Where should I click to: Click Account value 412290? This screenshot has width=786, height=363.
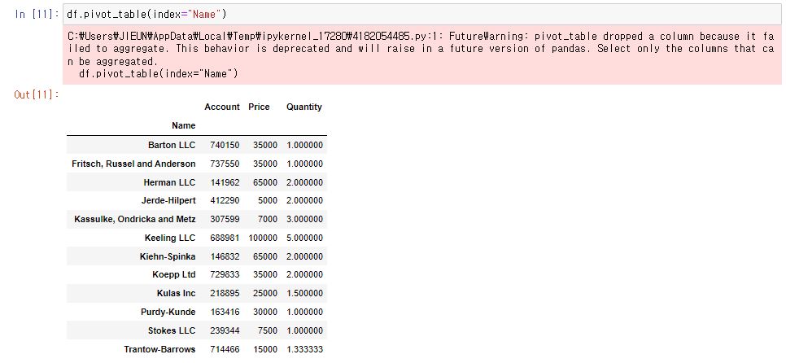pyautogui.click(x=225, y=200)
